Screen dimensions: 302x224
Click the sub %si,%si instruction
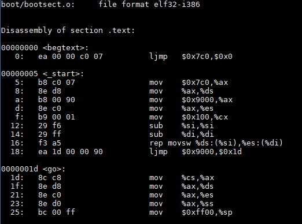click(182, 126)
